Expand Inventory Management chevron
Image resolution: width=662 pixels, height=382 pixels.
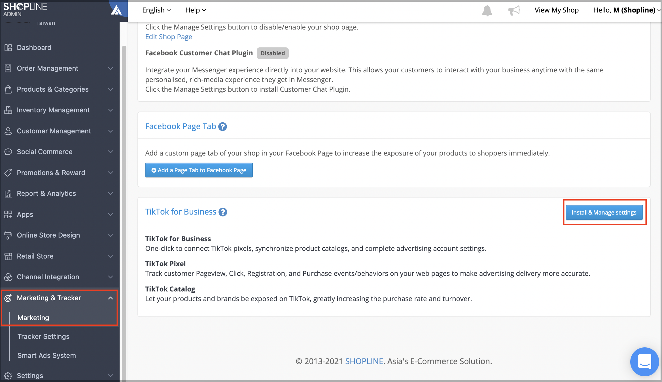(111, 110)
